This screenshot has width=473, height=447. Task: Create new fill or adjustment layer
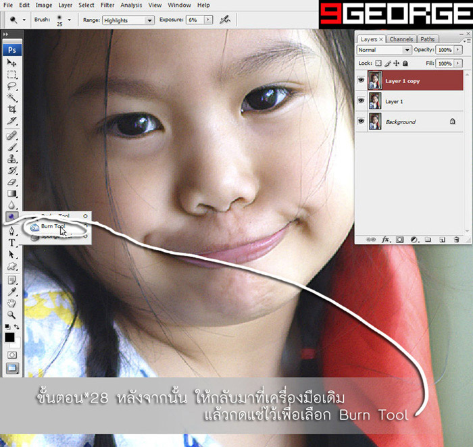click(414, 240)
